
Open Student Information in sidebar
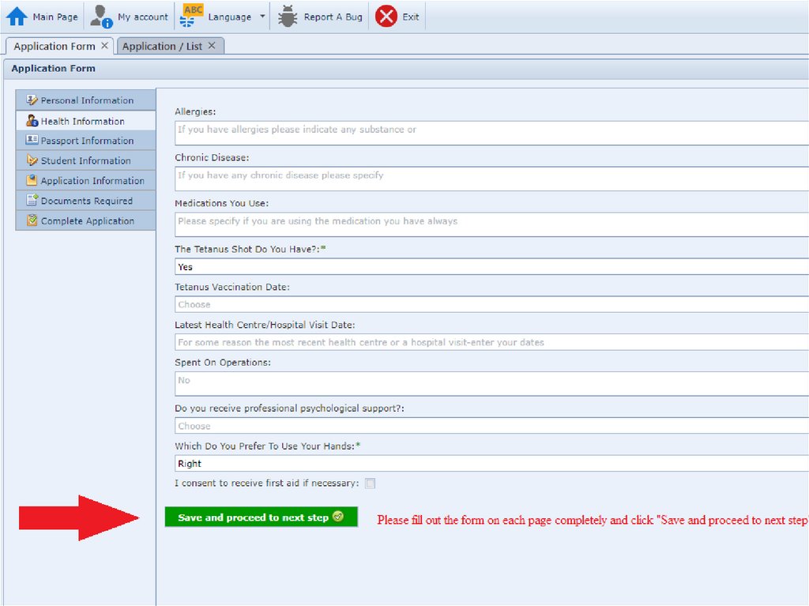pyautogui.click(x=86, y=160)
